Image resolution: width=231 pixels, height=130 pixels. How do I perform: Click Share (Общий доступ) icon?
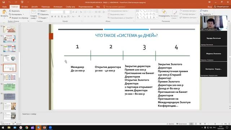[x=215, y=6]
